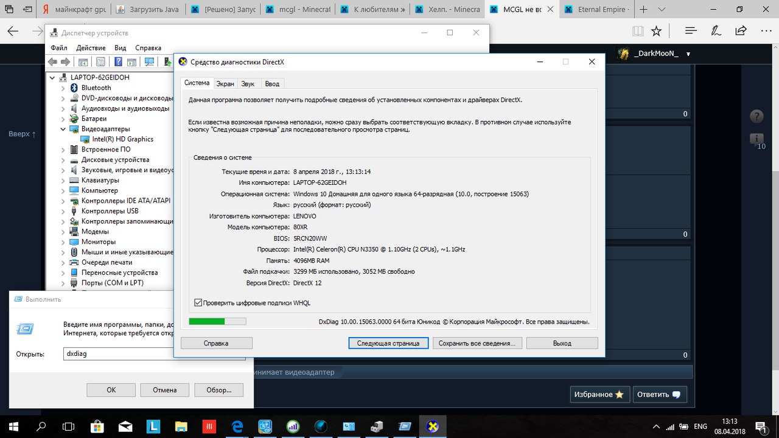Click Show/Hide action pane toolbar icon
Screen dimensions: 779x438
[131, 62]
